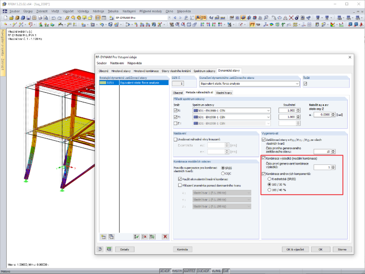
Task: Click the Kontrola button
Action: coord(182,249)
